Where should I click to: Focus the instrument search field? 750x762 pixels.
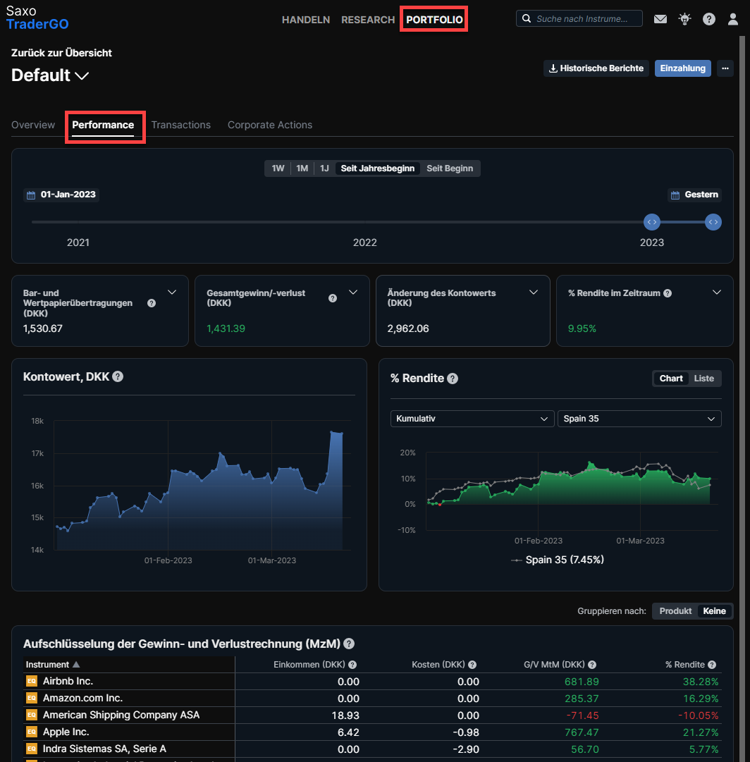[x=579, y=18]
